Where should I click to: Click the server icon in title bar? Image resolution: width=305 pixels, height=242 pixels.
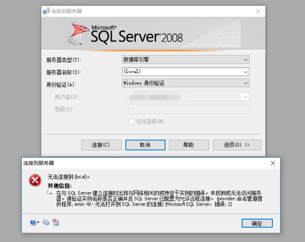[x=46, y=11]
